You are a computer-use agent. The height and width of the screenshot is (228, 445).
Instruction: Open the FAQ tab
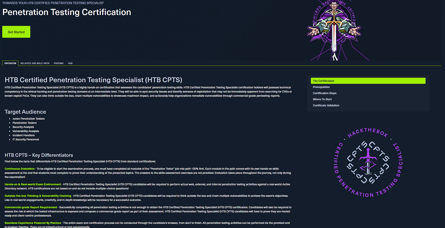(70, 63)
